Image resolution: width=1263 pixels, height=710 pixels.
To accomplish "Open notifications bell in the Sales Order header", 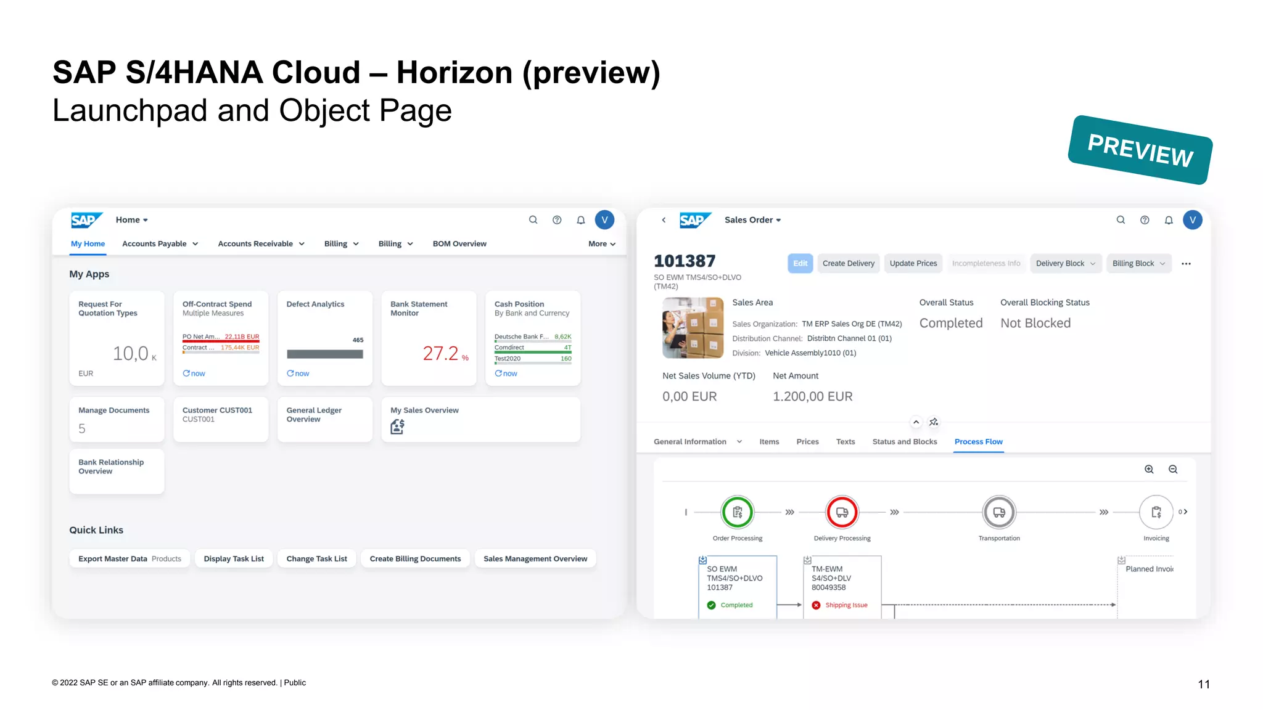I will click(1169, 220).
